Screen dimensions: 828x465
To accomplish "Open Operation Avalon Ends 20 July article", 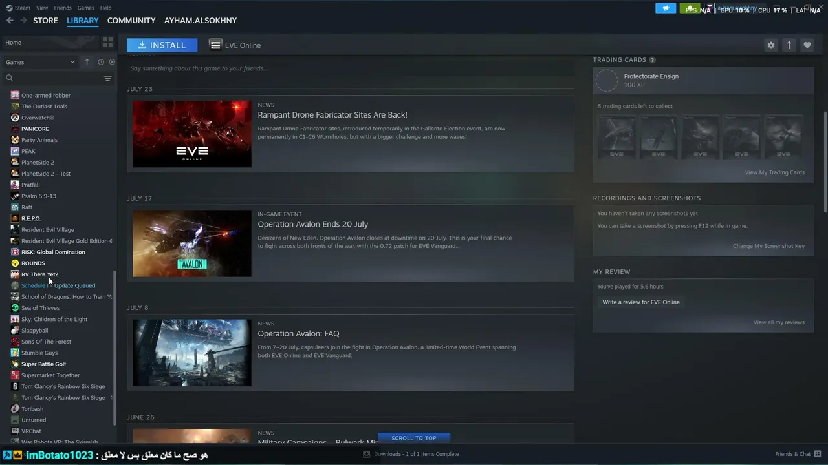I will pos(313,224).
